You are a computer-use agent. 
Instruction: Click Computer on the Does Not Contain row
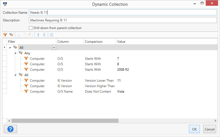coord(37,92)
